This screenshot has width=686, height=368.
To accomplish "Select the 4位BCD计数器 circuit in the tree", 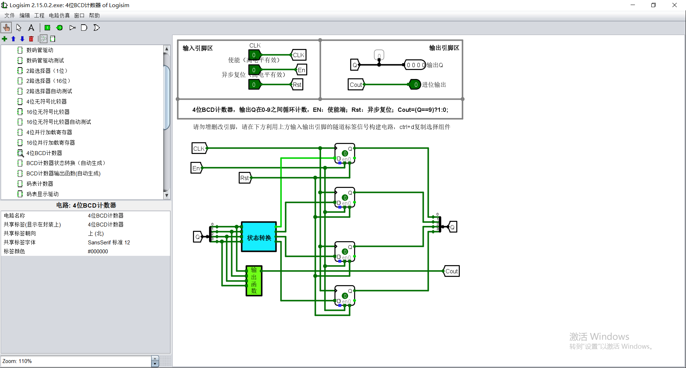I will [44, 153].
